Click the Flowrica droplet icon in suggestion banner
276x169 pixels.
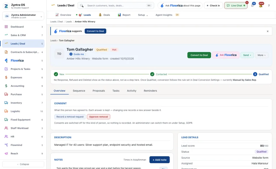click(x=55, y=31)
